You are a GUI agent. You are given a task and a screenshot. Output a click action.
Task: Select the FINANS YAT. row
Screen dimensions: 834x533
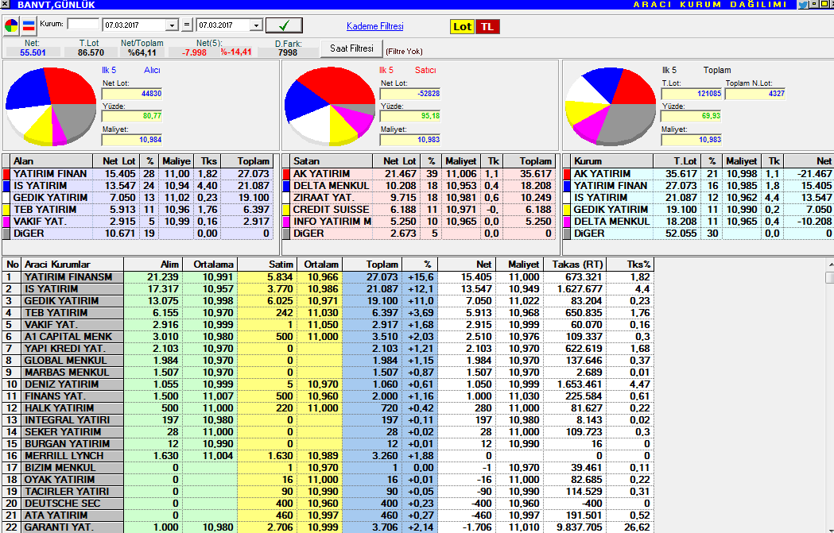328,396
